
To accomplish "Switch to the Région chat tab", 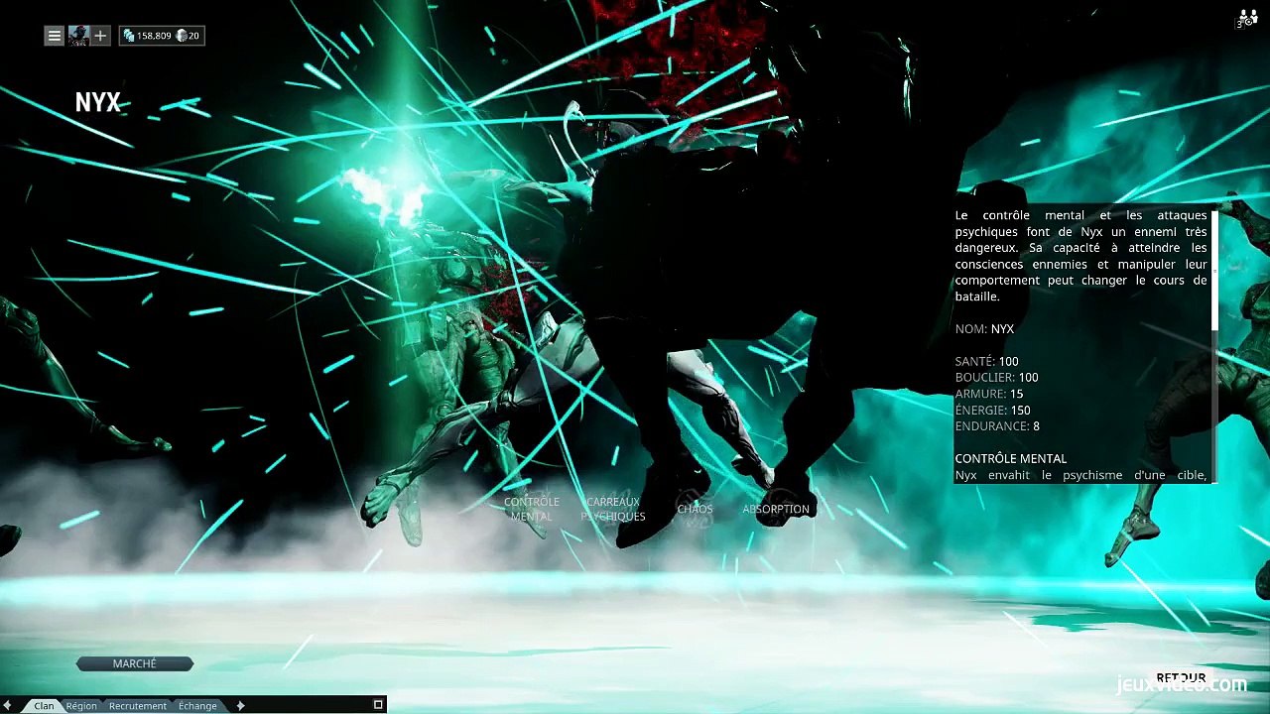I will point(81,706).
